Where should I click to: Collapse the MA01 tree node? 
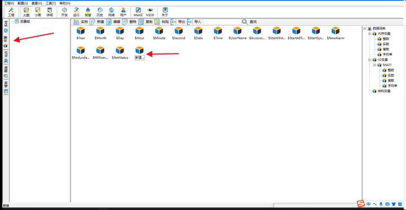(x=374, y=65)
